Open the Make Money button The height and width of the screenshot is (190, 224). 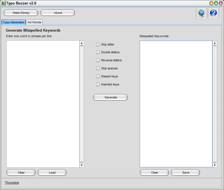21,13
